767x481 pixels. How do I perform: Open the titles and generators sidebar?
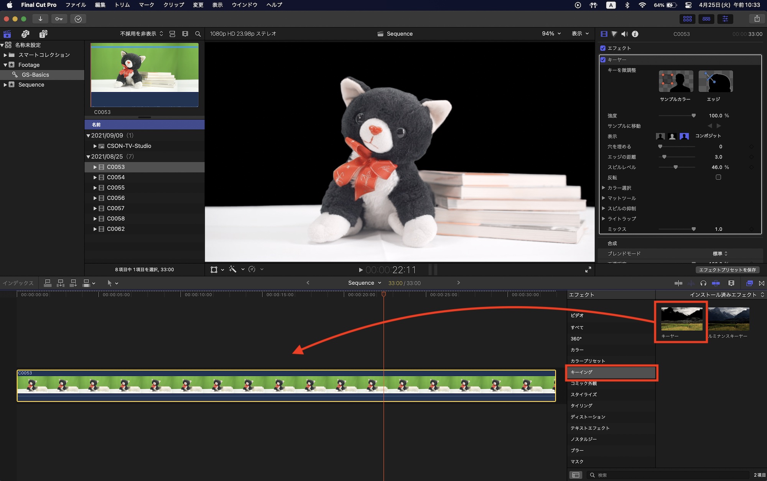[43, 34]
